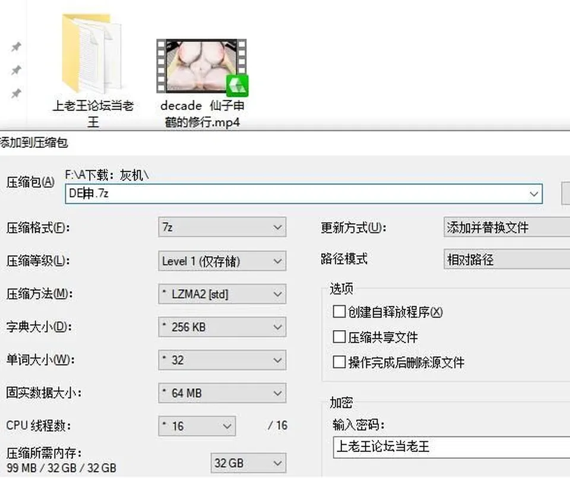
Task: Expand the archive name history dropdown arrow
Action: click(534, 194)
